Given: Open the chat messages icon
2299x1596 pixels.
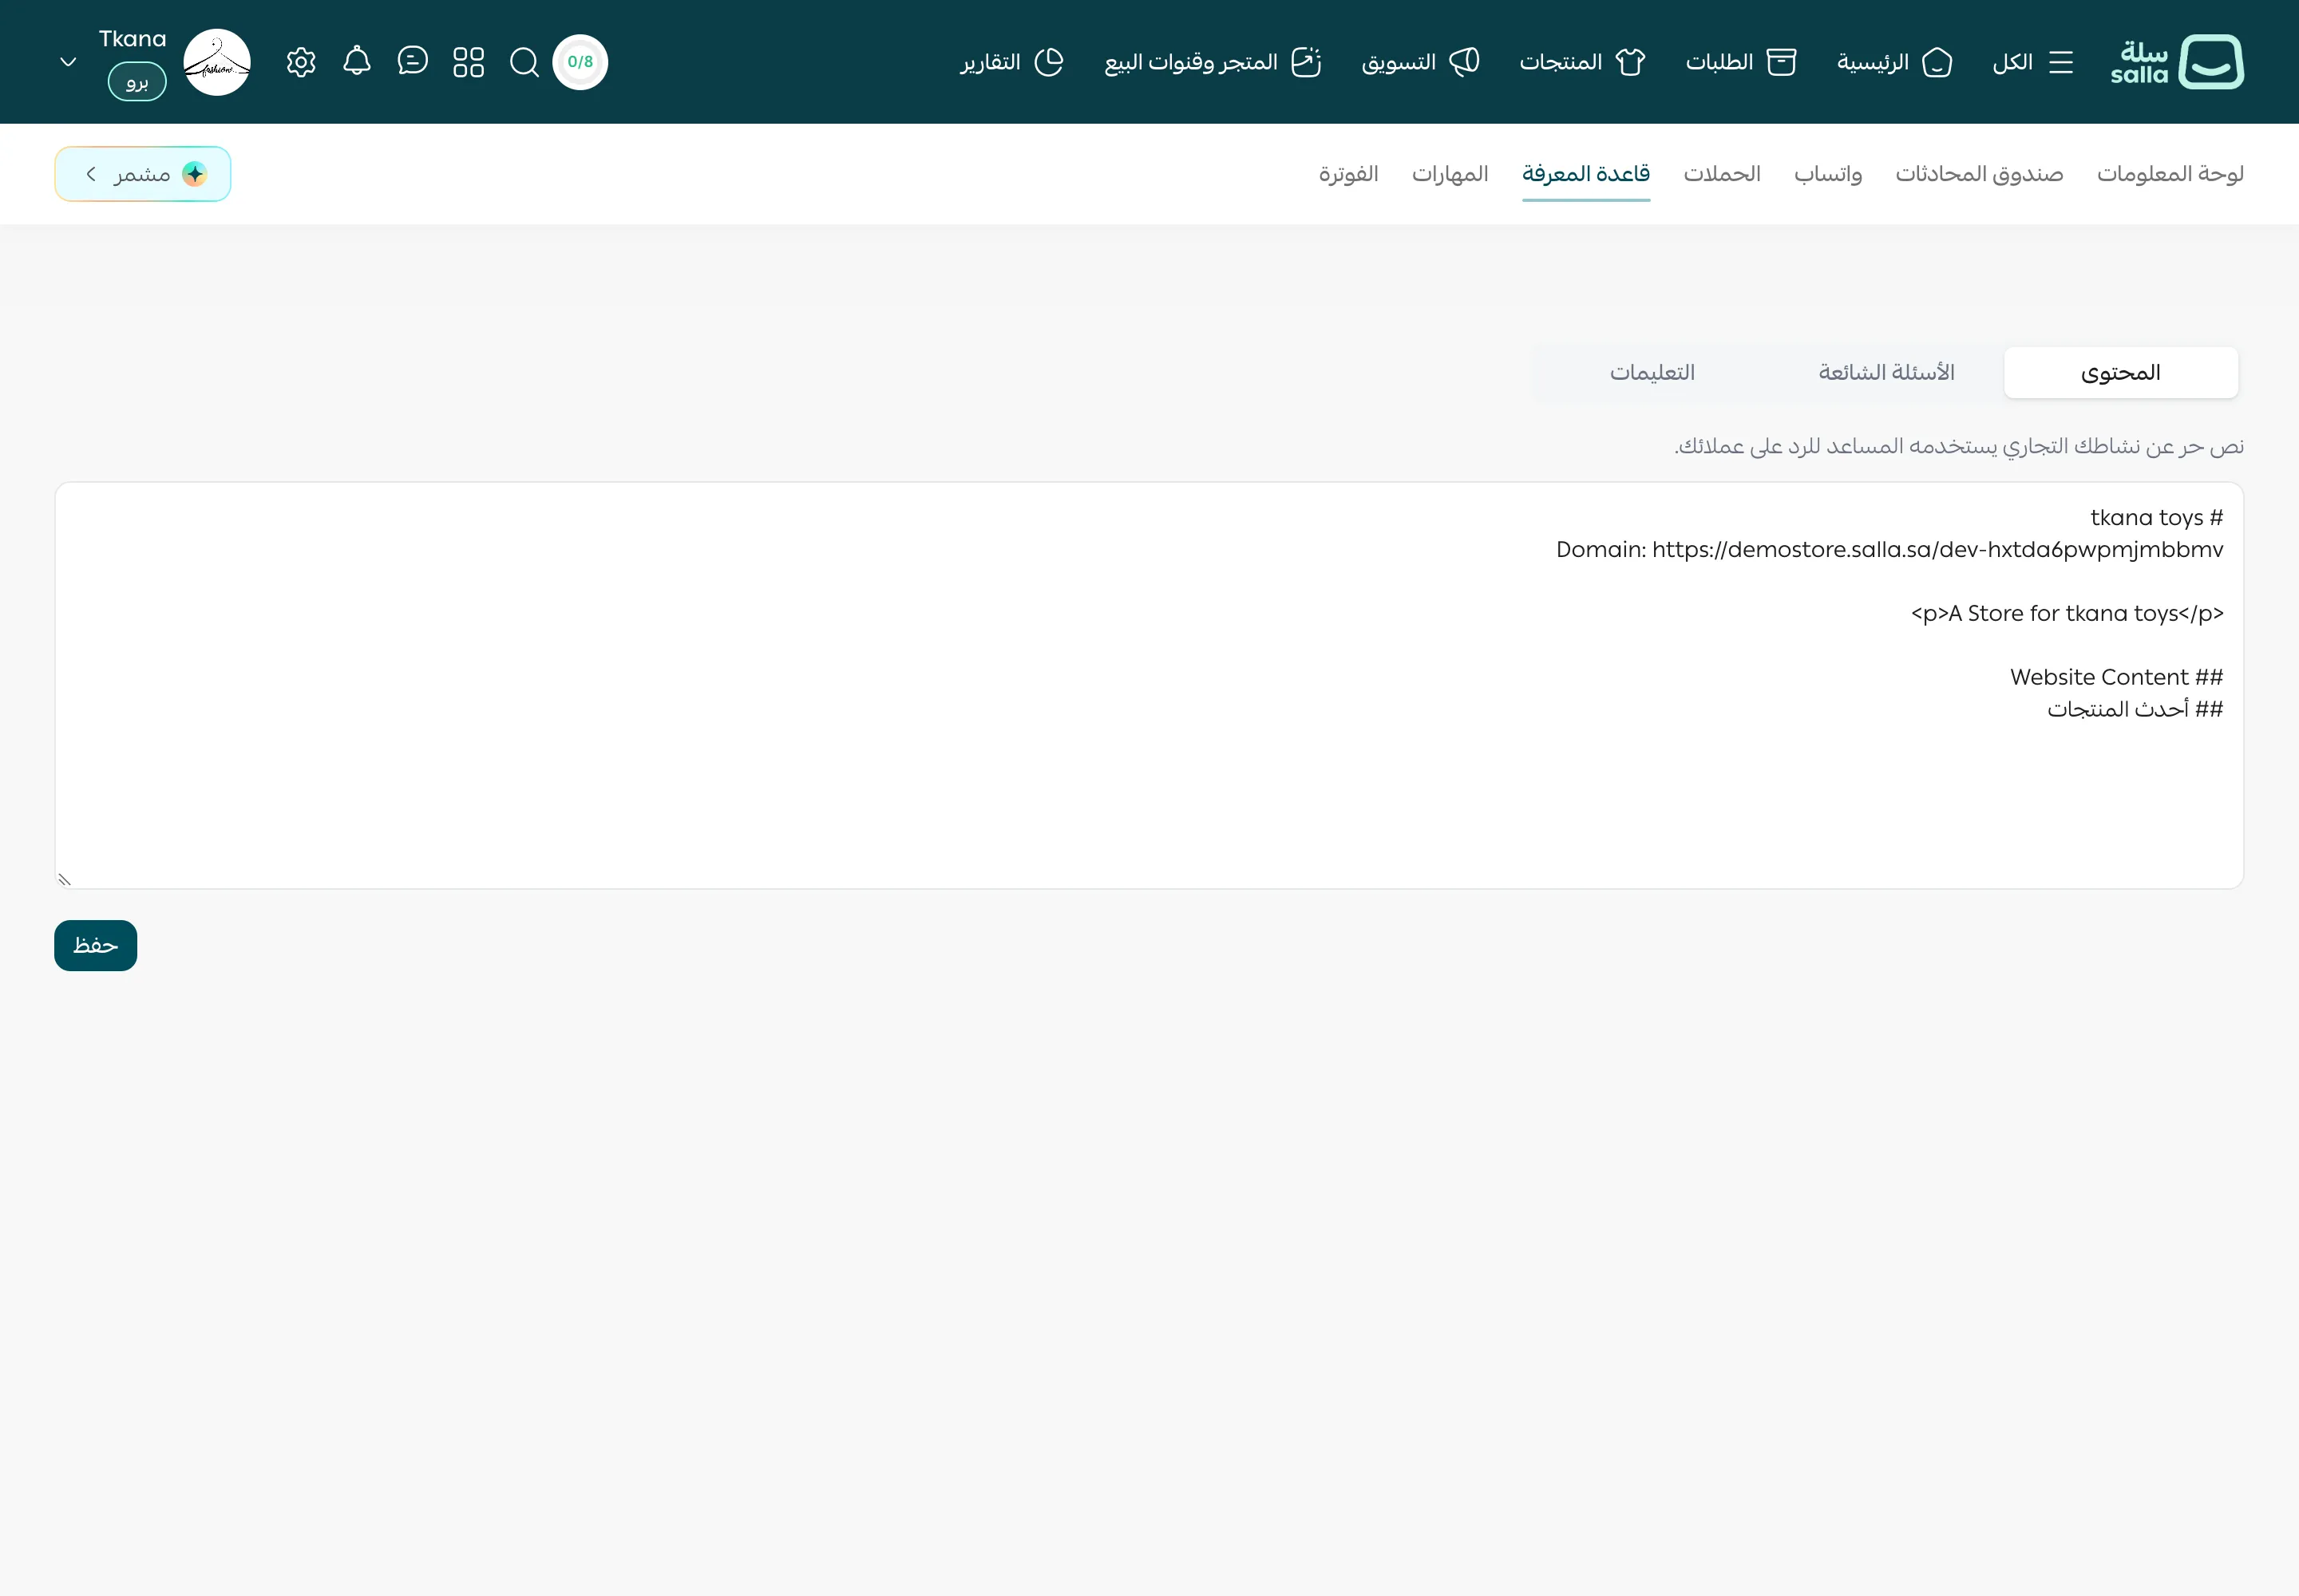Looking at the screenshot, I should [412, 61].
